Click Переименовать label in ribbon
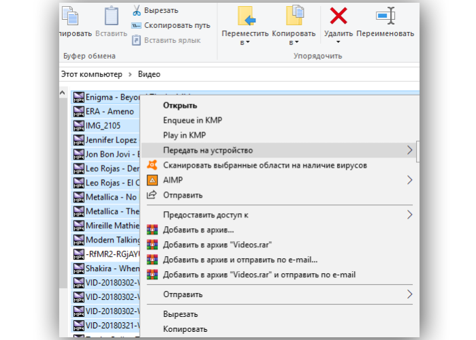 point(385,33)
